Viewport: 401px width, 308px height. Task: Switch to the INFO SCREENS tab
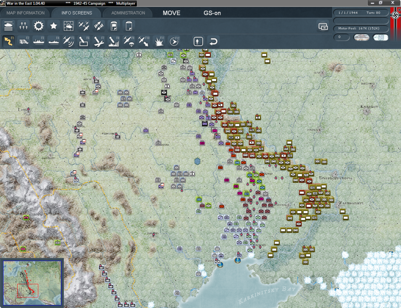(76, 13)
